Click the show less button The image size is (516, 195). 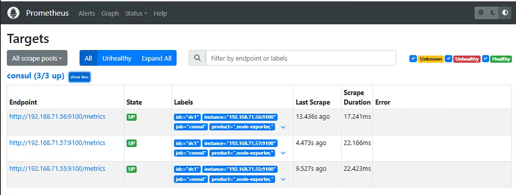coord(79,77)
